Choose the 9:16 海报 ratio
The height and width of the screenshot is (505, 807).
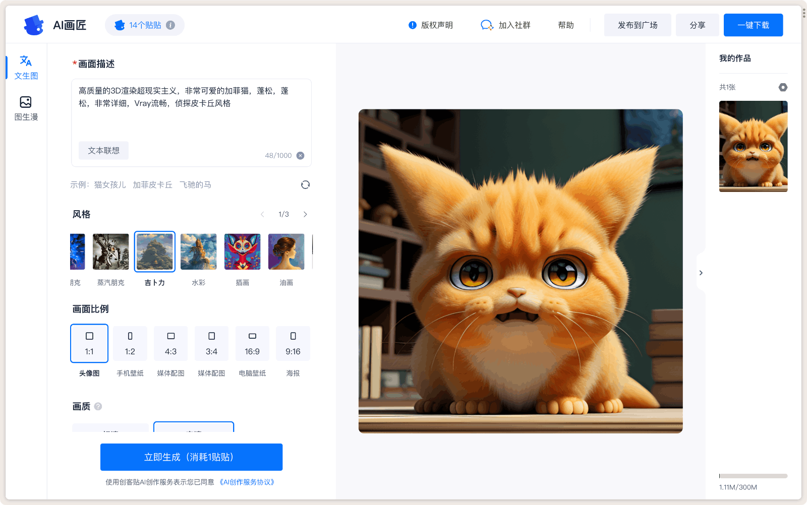293,343
